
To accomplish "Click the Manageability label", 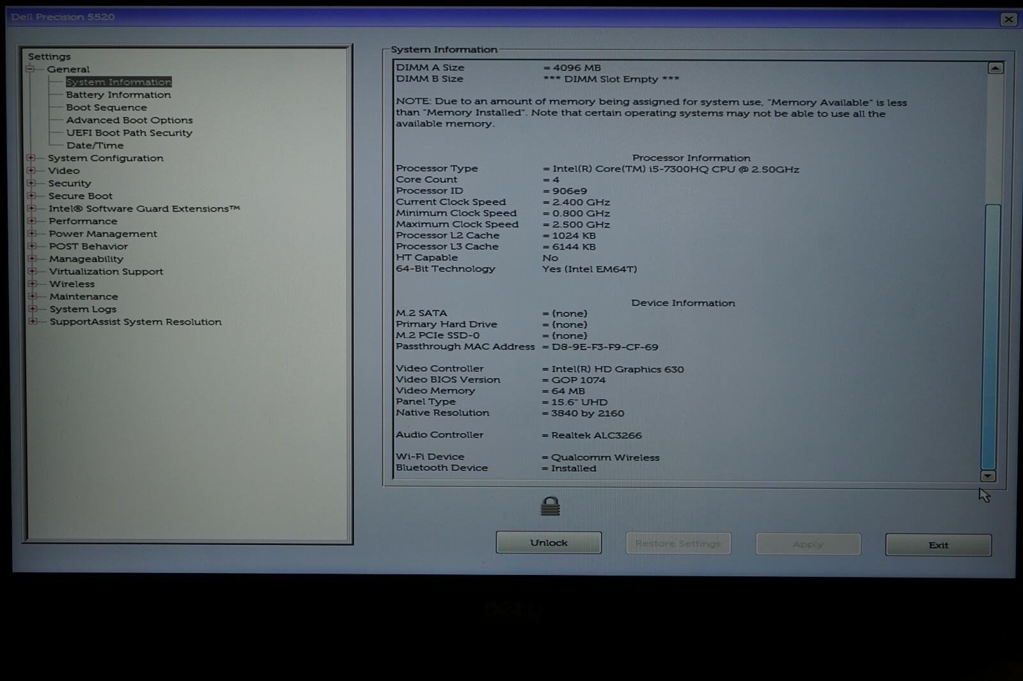I will [x=86, y=259].
